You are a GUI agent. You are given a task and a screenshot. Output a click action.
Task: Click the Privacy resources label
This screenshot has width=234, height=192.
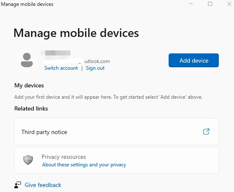(x=64, y=157)
